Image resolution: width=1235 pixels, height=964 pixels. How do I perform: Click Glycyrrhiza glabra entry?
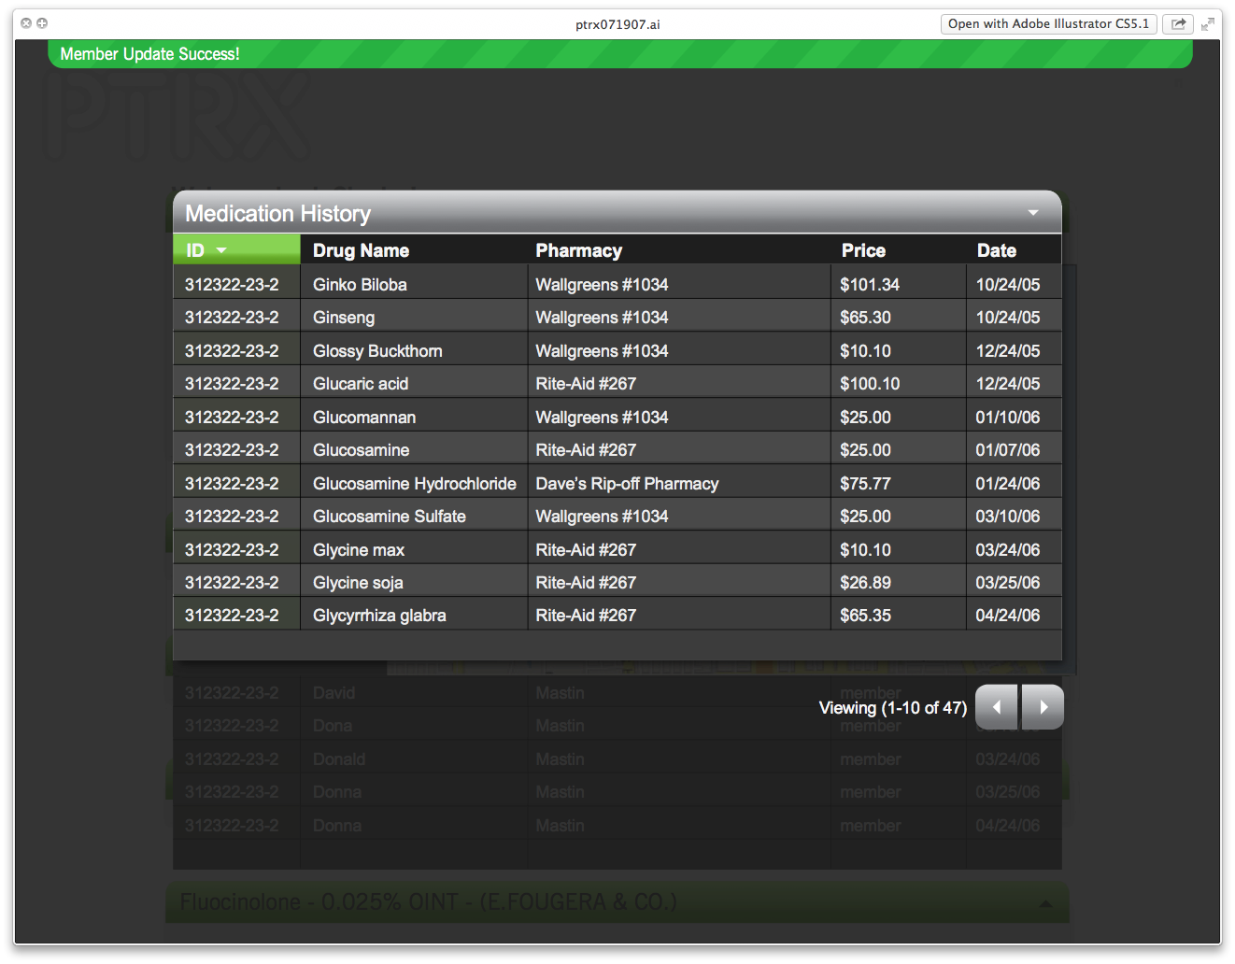pyautogui.click(x=379, y=616)
